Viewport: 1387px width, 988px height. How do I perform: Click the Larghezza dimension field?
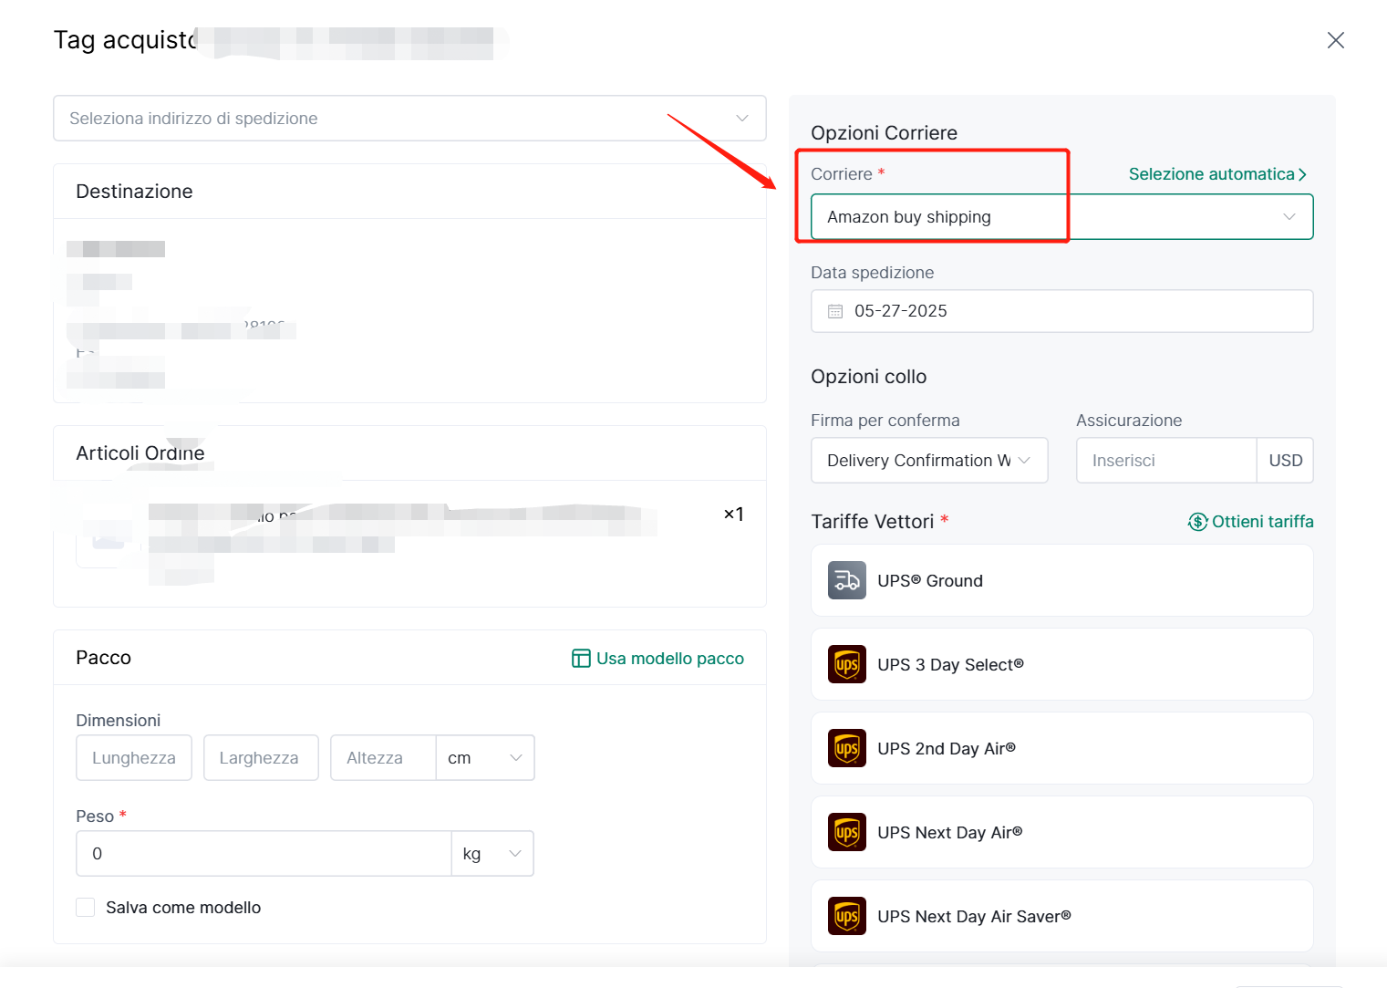click(261, 758)
